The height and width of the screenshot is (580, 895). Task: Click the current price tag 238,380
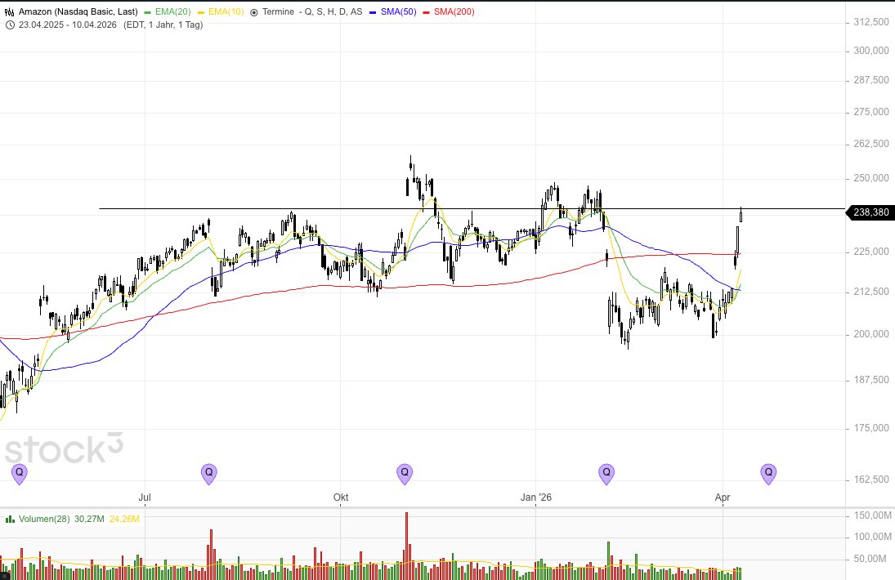click(x=870, y=212)
